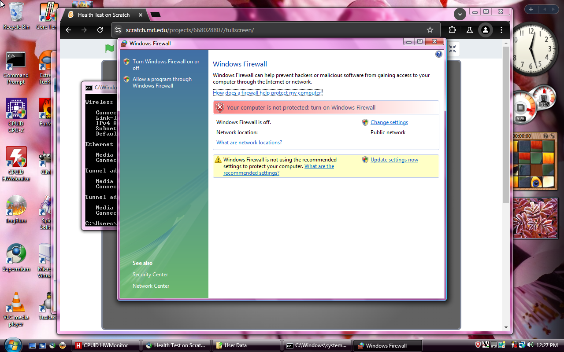Open the browser three-dot menu
The image size is (564, 352).
501,30
